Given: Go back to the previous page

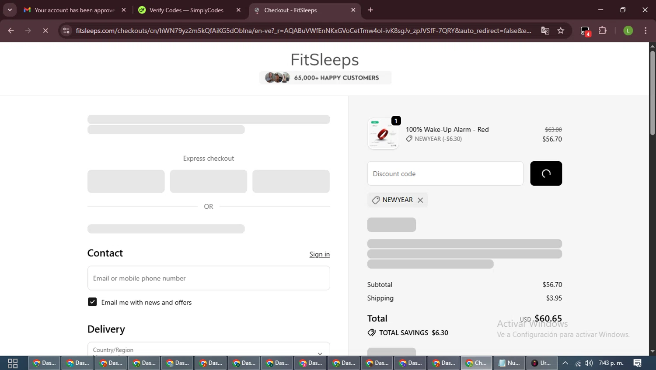Looking at the screenshot, I should [x=11, y=31].
